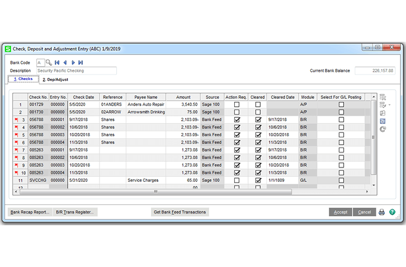The height and width of the screenshot is (267, 406).
Task: Click the Amount column header
Action: tap(183, 97)
